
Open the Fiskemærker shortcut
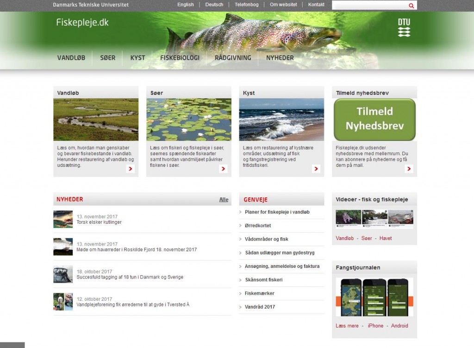tap(259, 293)
